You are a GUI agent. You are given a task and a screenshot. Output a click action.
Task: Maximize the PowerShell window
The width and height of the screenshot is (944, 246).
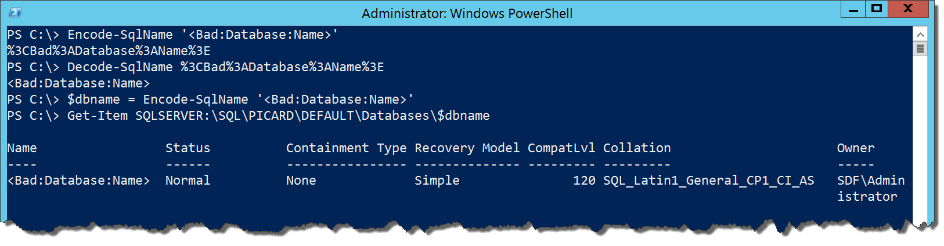coord(877,9)
